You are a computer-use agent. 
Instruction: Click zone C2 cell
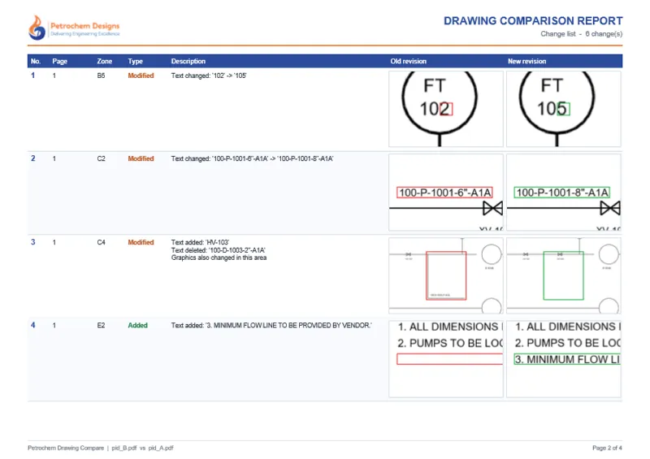[x=101, y=158]
